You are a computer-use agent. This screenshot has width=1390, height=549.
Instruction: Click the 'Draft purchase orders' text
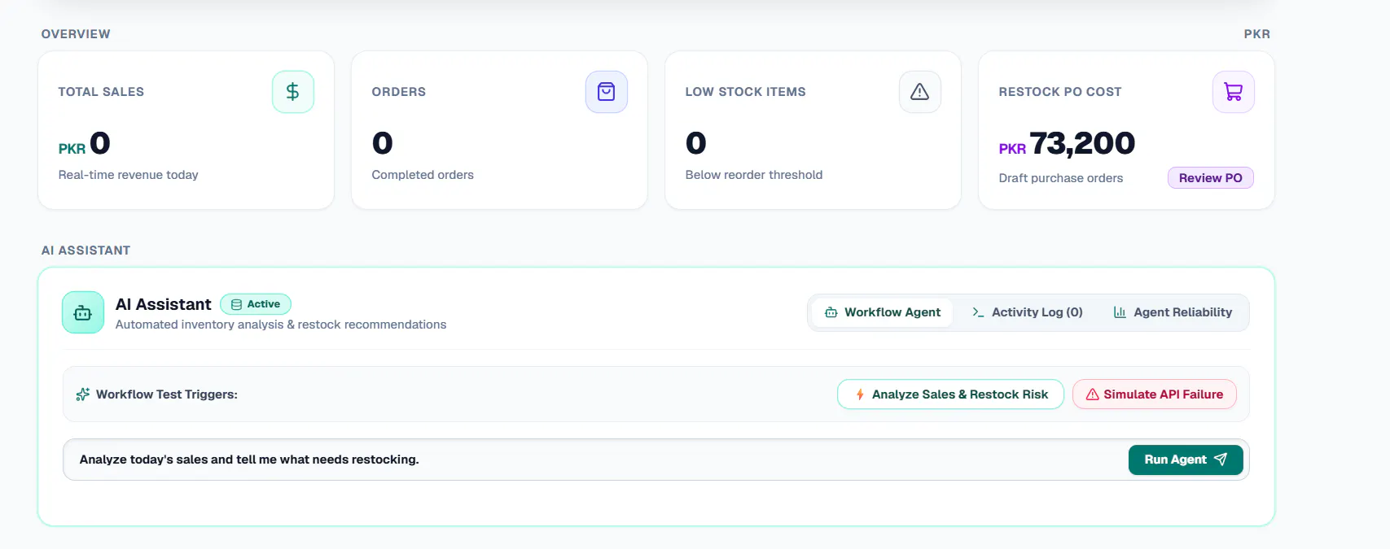coord(1061,178)
